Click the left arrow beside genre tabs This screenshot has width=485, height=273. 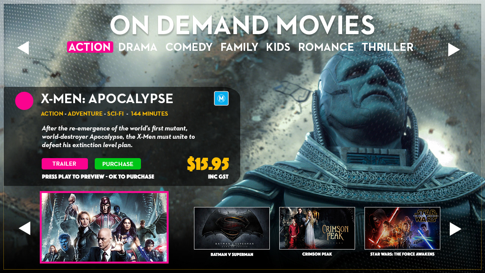coord(23,48)
